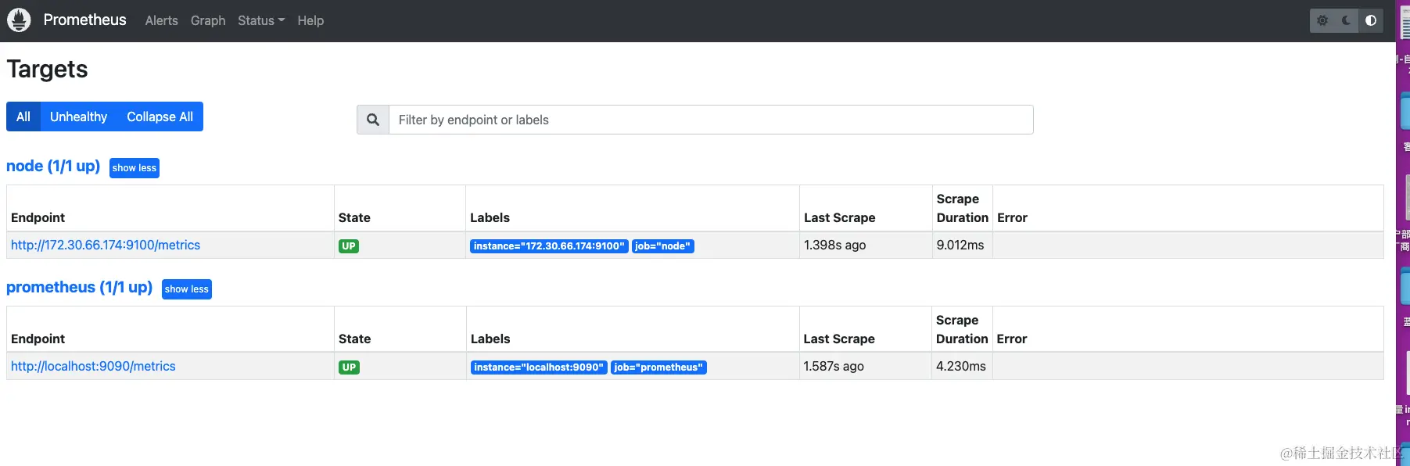Open the Status dropdown menu
Image resolution: width=1410 pixels, height=466 pixels.
click(x=261, y=20)
